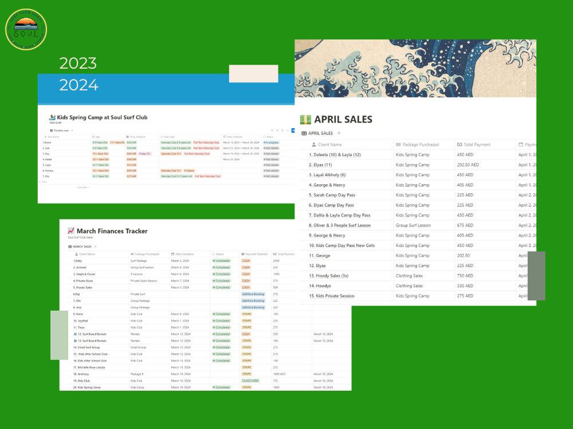Open the March Finances Tracker title
573x429 pixels.
pos(112,231)
